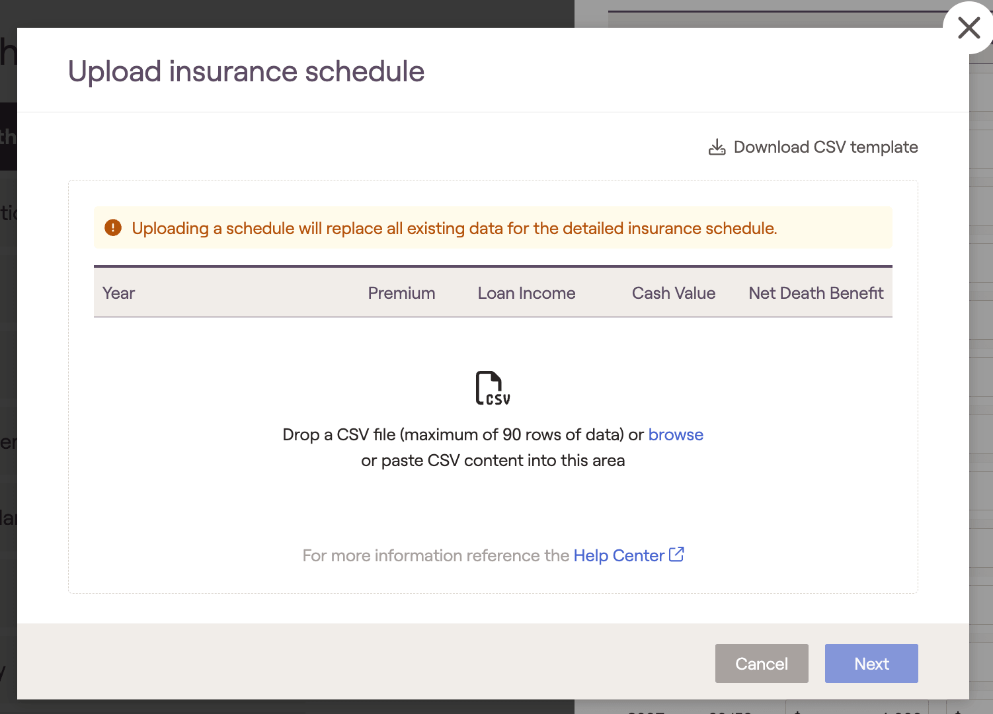The width and height of the screenshot is (993, 714).
Task: Open the Help Center link
Action: click(x=618, y=556)
